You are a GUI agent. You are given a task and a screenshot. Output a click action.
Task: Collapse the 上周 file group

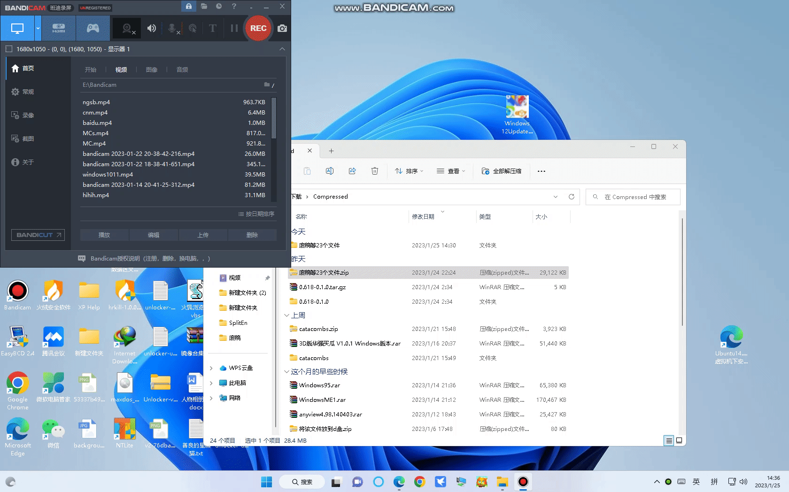pos(286,315)
